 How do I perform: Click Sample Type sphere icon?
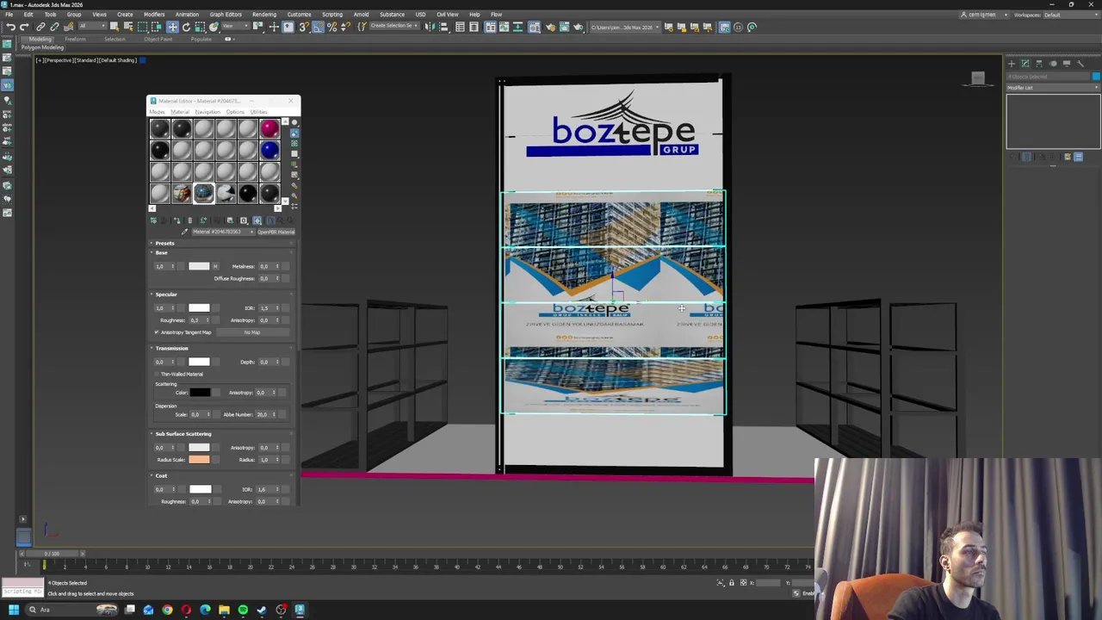[x=294, y=123]
